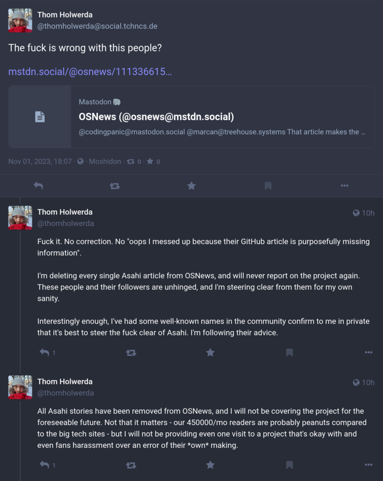The height and width of the screenshot is (481, 383).
Task: Open the Nov 01, 2023, 18:07 timestamp
Action: click(40, 162)
